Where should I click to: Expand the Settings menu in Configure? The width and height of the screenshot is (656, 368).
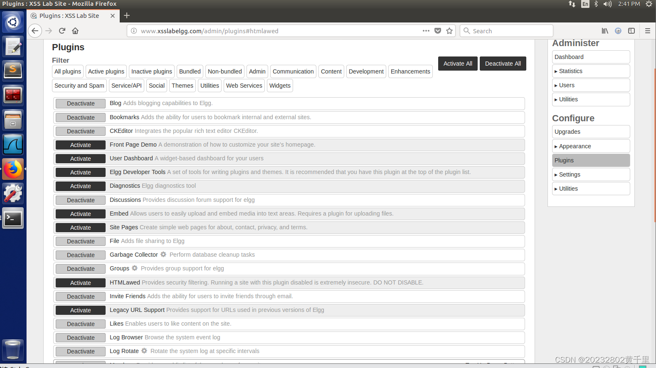(591, 174)
